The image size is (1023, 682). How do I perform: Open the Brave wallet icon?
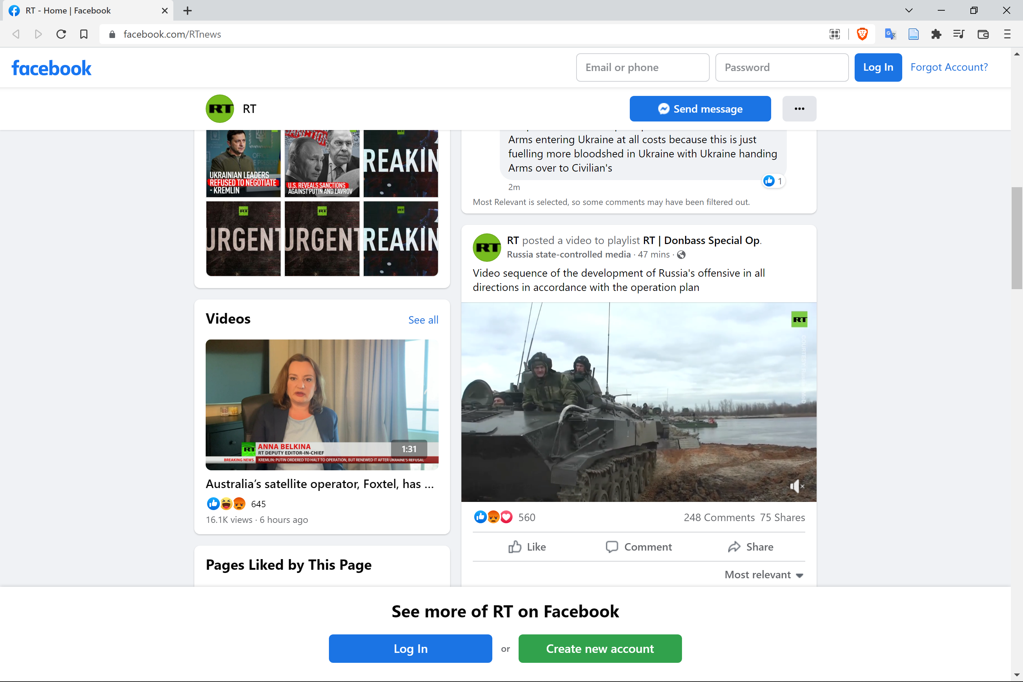click(x=983, y=34)
